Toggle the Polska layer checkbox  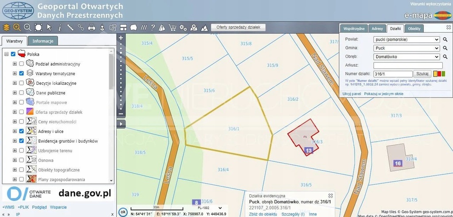(x=13, y=54)
